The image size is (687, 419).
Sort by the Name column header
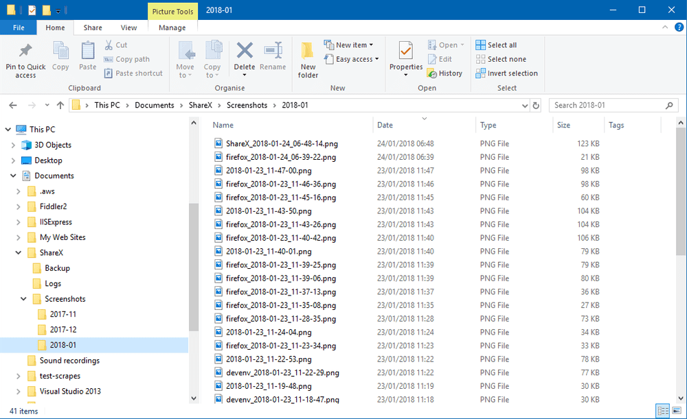tap(223, 125)
